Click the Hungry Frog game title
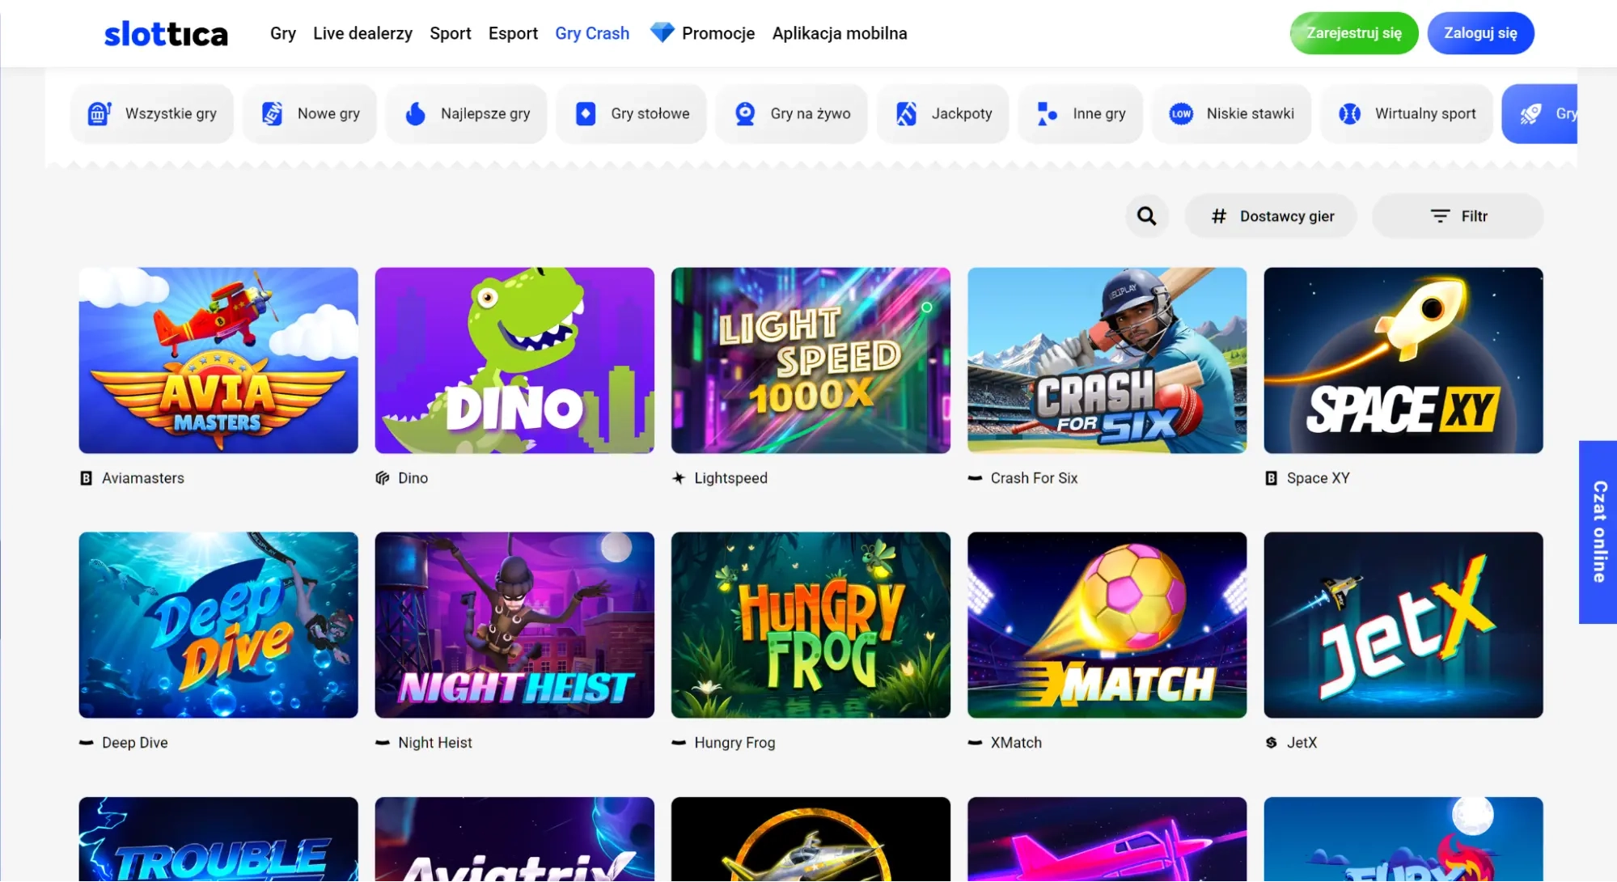1617x882 pixels. (734, 743)
